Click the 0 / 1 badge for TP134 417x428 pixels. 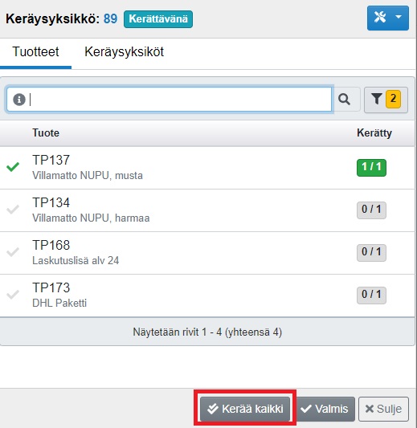pyautogui.click(x=371, y=210)
